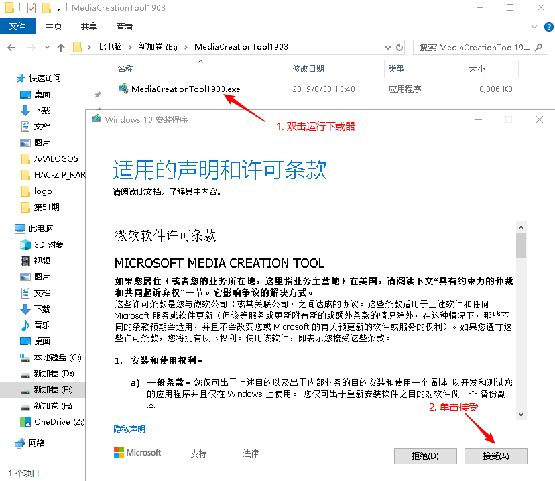Open Pictures icon under Quick Access
The height and width of the screenshot is (481, 555).
click(25, 143)
